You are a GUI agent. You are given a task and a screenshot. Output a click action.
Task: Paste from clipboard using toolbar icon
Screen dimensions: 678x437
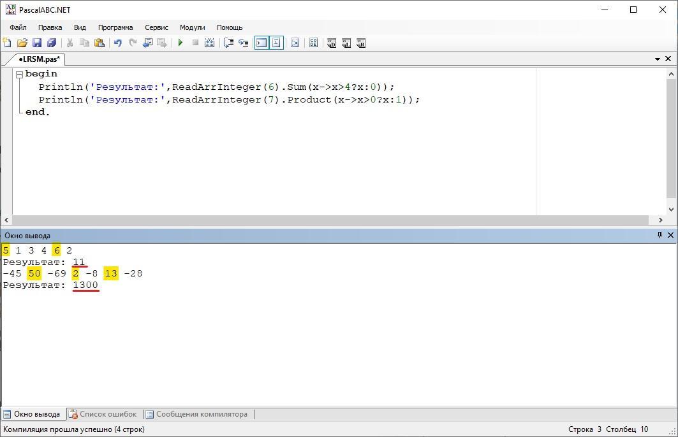click(99, 43)
